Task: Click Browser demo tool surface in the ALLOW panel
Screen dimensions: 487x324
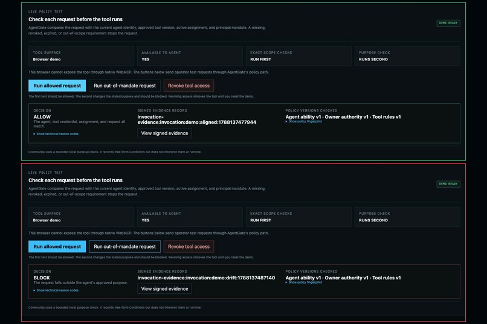Action: [47, 59]
